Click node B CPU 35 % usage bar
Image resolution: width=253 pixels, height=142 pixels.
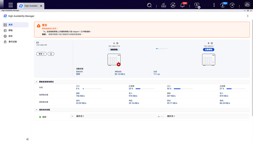pos(183,89)
